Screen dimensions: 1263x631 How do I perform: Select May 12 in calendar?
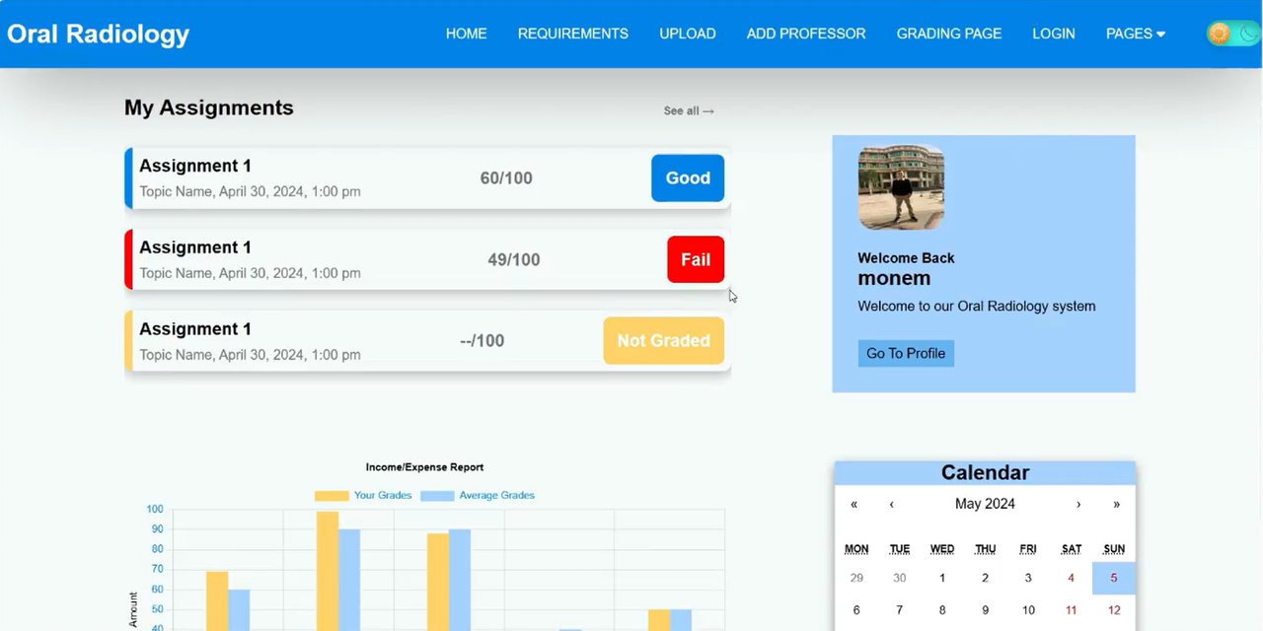pos(1114,610)
